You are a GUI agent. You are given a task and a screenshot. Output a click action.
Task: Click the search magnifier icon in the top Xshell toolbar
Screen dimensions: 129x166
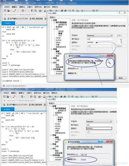36,11
